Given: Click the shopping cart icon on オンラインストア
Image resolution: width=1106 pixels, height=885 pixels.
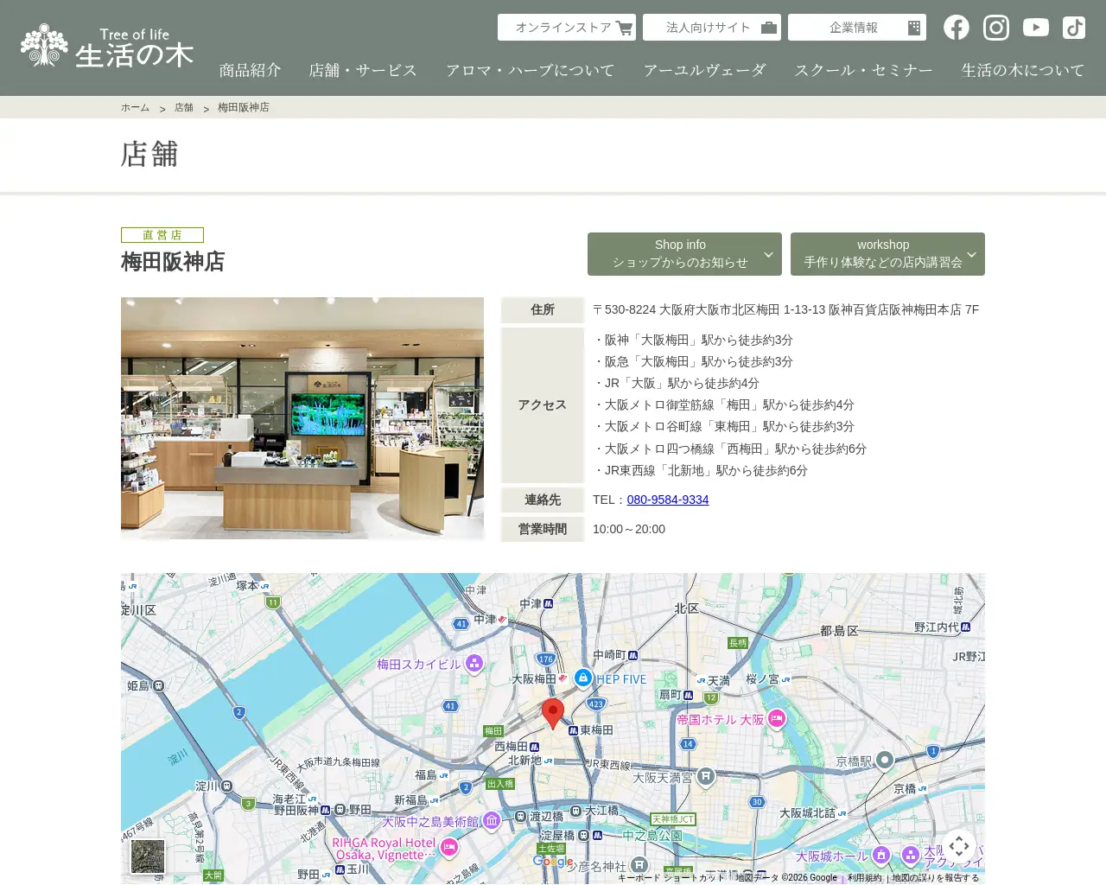Looking at the screenshot, I should [x=624, y=27].
